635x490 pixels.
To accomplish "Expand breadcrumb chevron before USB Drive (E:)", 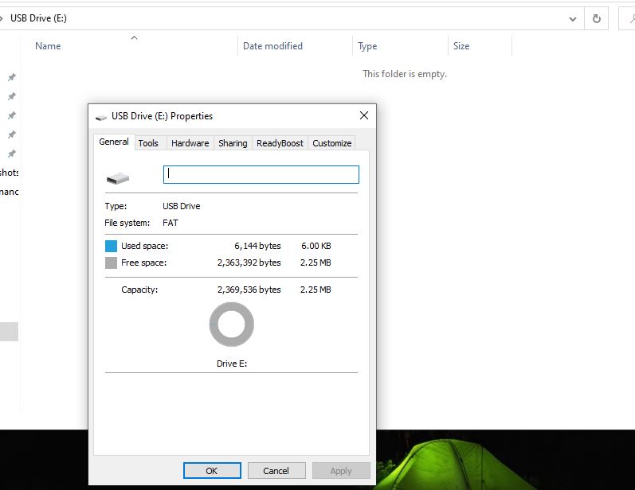I will point(2,18).
